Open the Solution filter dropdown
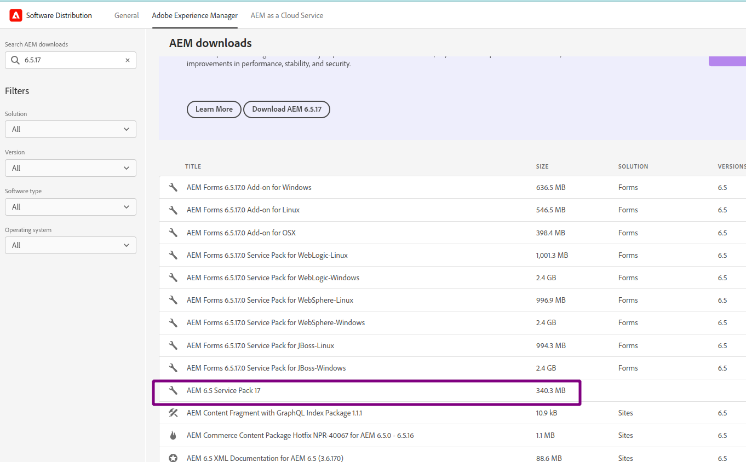The width and height of the screenshot is (746, 462). pyautogui.click(x=70, y=129)
